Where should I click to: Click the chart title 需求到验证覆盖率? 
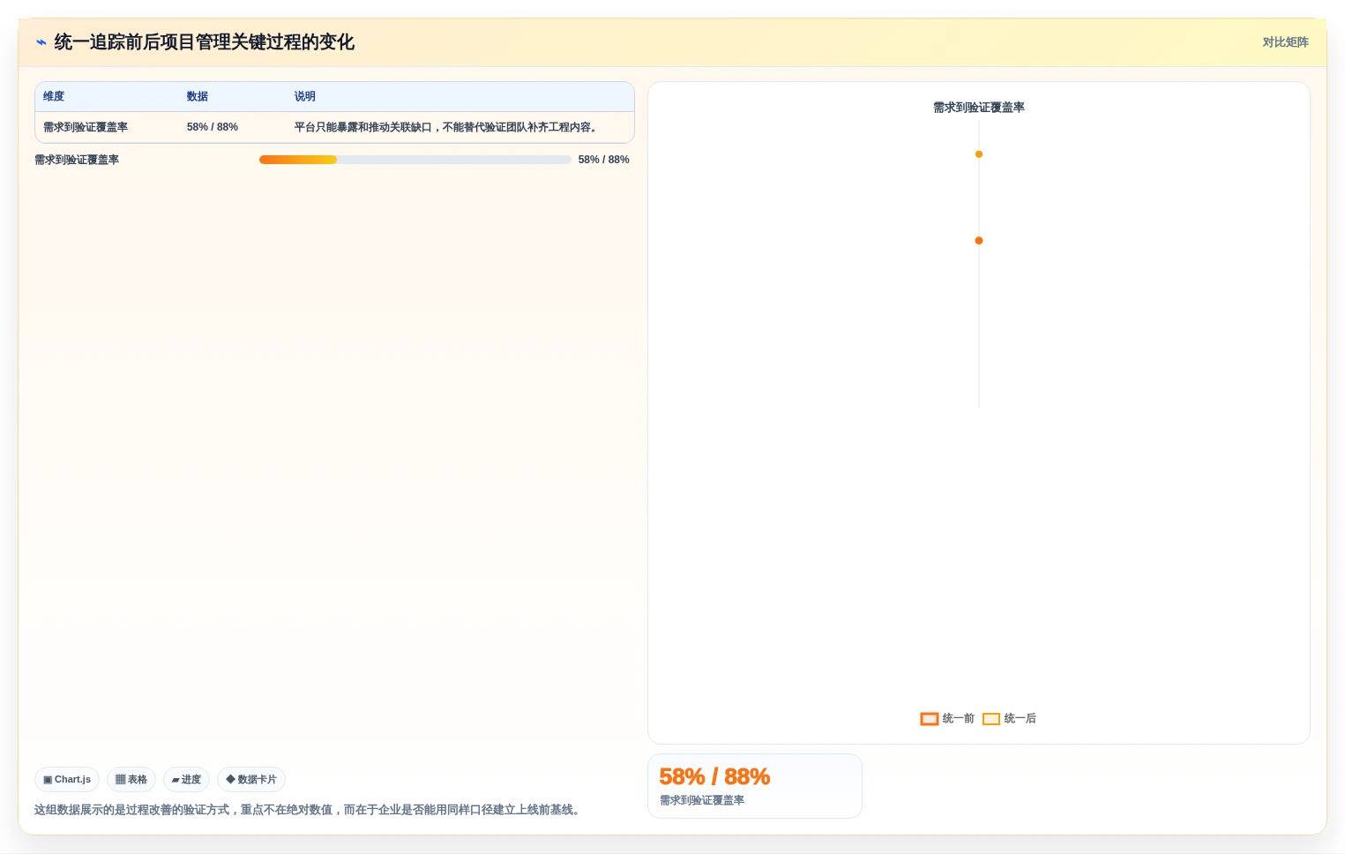tap(979, 108)
